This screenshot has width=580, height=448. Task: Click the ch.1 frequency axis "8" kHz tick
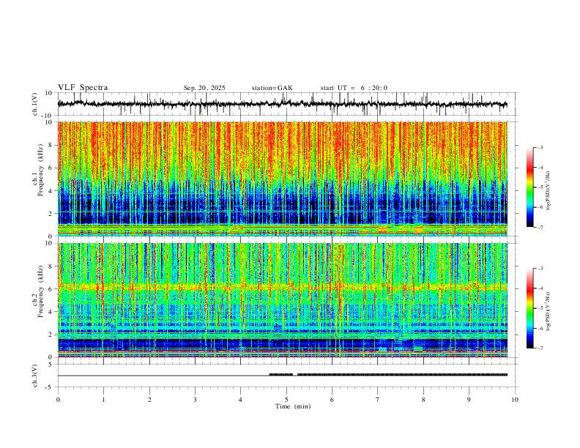[x=51, y=145]
